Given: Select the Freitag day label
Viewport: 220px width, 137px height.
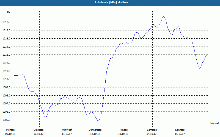Looking at the screenshot, I should point(123,130).
